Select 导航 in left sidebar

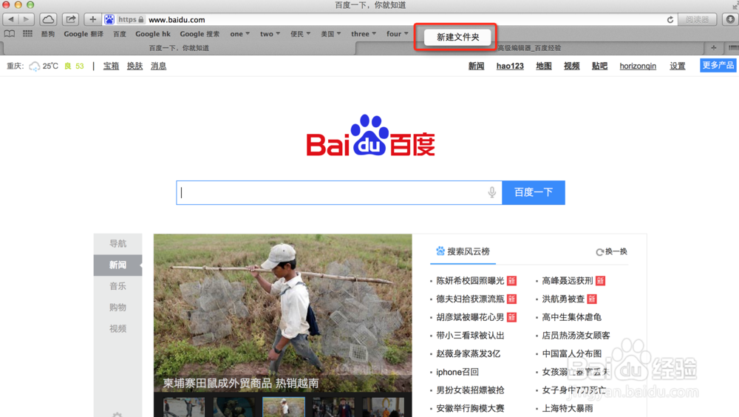[118, 244]
